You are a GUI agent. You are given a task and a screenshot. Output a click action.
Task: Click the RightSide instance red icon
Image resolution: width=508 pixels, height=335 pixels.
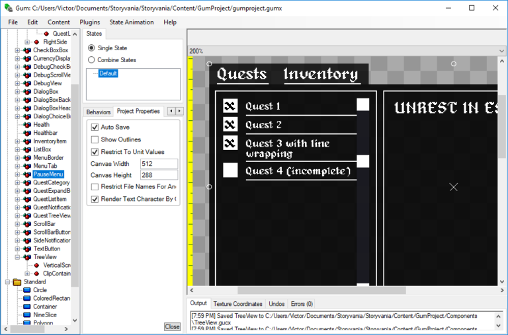[x=37, y=42]
